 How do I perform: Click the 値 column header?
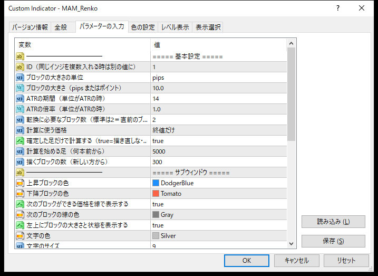[219, 45]
